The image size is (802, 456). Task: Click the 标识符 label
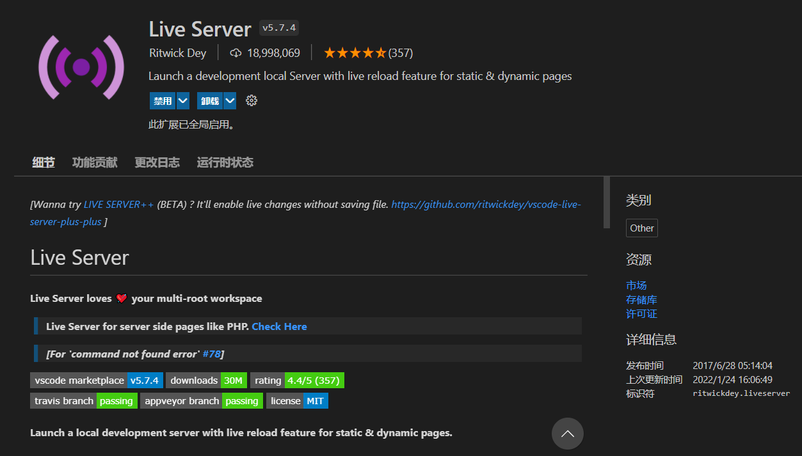tap(640, 393)
